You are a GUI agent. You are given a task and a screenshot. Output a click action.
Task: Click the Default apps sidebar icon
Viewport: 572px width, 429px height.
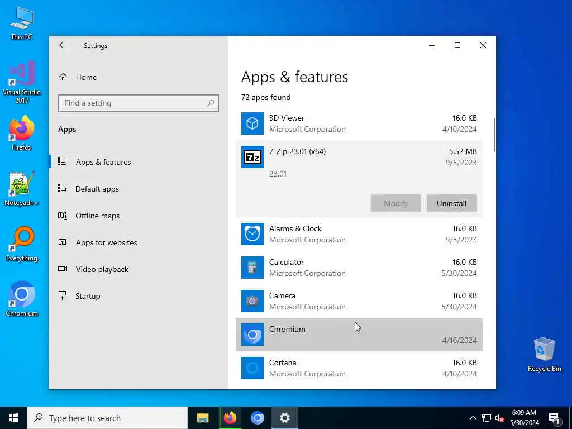(x=63, y=188)
